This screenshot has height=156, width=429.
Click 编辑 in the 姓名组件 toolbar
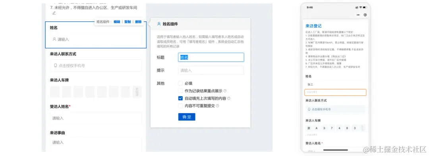(x=117, y=22)
